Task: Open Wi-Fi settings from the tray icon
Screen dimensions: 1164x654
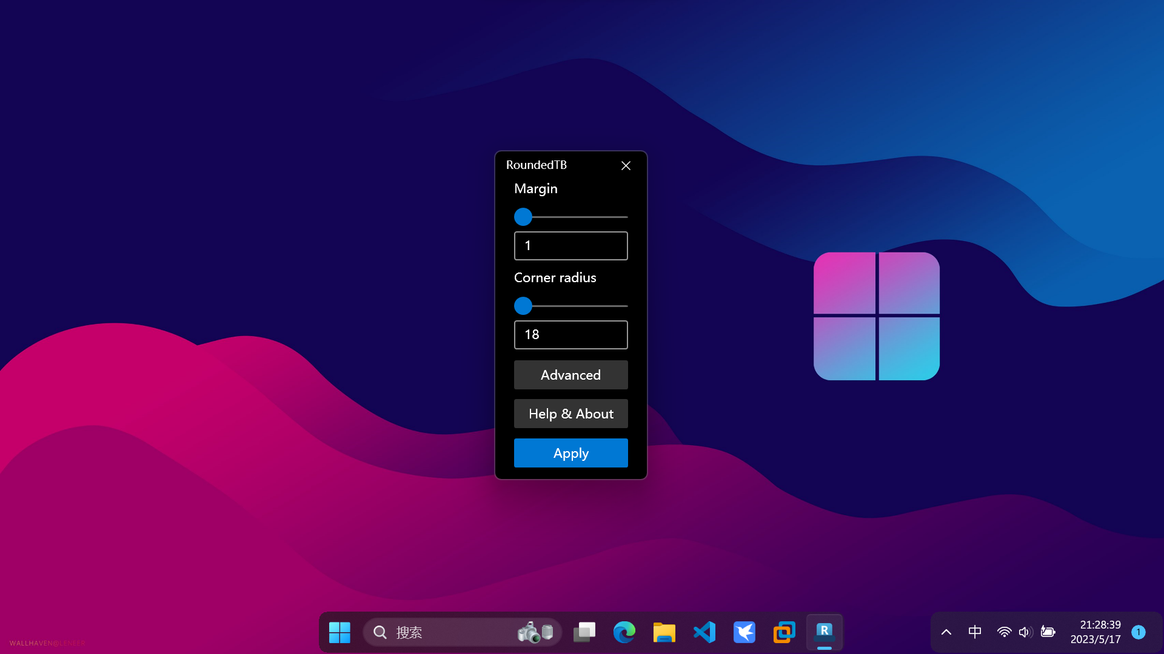Action: 1004,632
